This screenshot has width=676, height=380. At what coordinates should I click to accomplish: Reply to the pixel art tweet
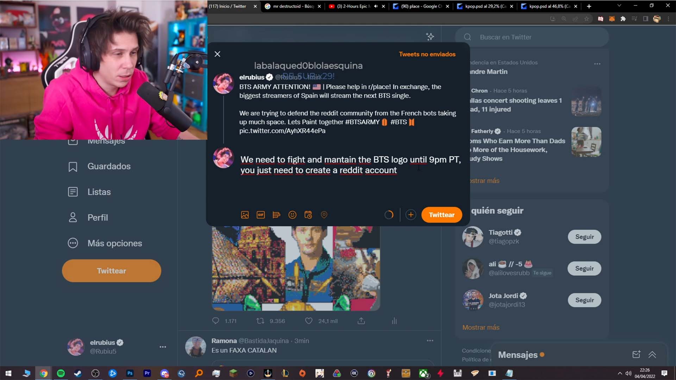point(215,321)
